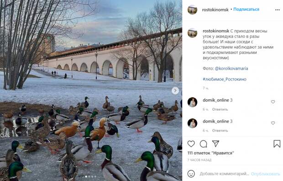This screenshot has height=181, width=283.
Task: Open the three-dot more options menu
Action: click(278, 10)
